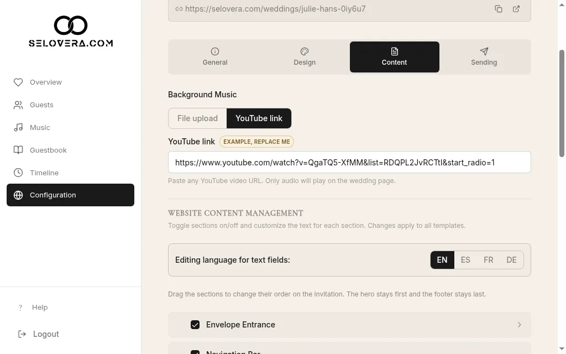Click the scrollbar down arrow

pyautogui.click(x=562, y=348)
